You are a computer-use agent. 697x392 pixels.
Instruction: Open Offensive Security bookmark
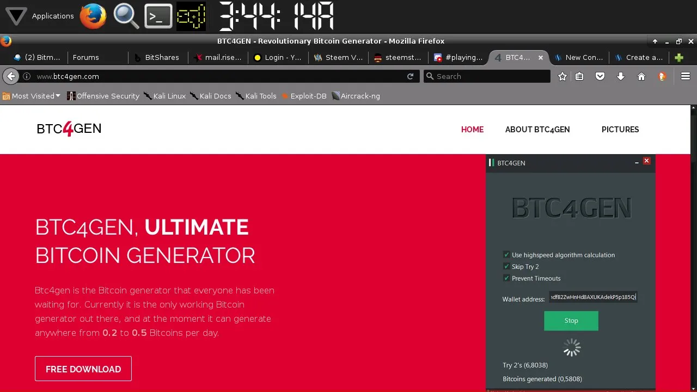coord(103,96)
